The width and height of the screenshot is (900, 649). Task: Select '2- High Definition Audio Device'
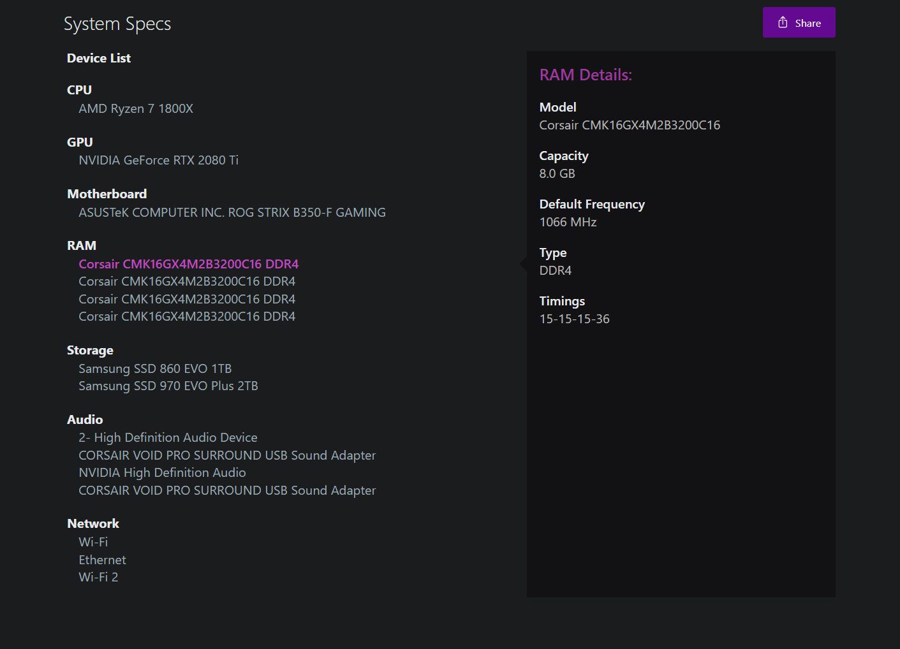pos(168,438)
